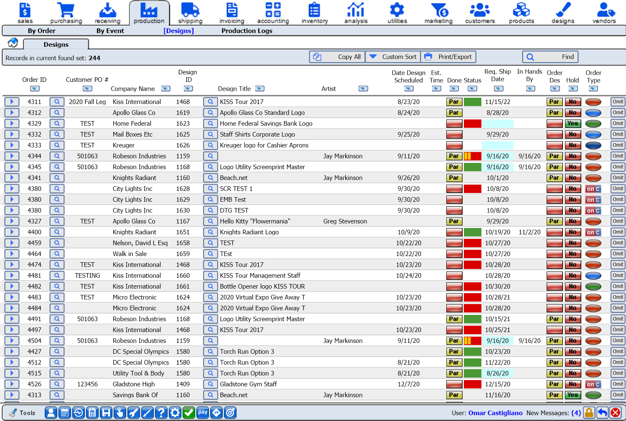Screen dimensions: 626x421
Task: Expand the detail arrow for order 4311
Action: pos(12,101)
